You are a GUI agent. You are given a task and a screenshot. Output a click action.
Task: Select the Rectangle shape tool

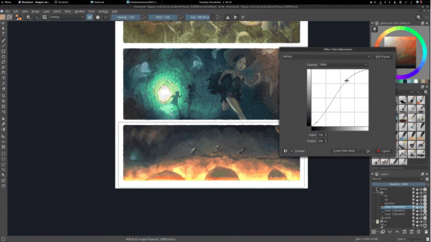click(3, 52)
